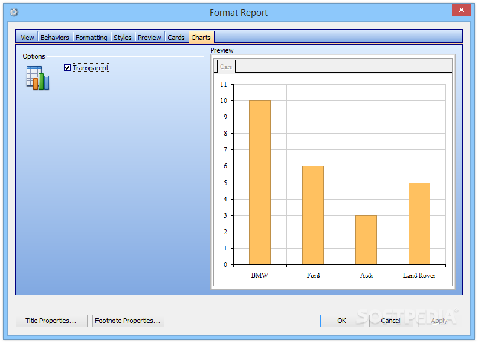Select the Charts tab
The width and height of the screenshot is (478, 343).
coord(201,38)
